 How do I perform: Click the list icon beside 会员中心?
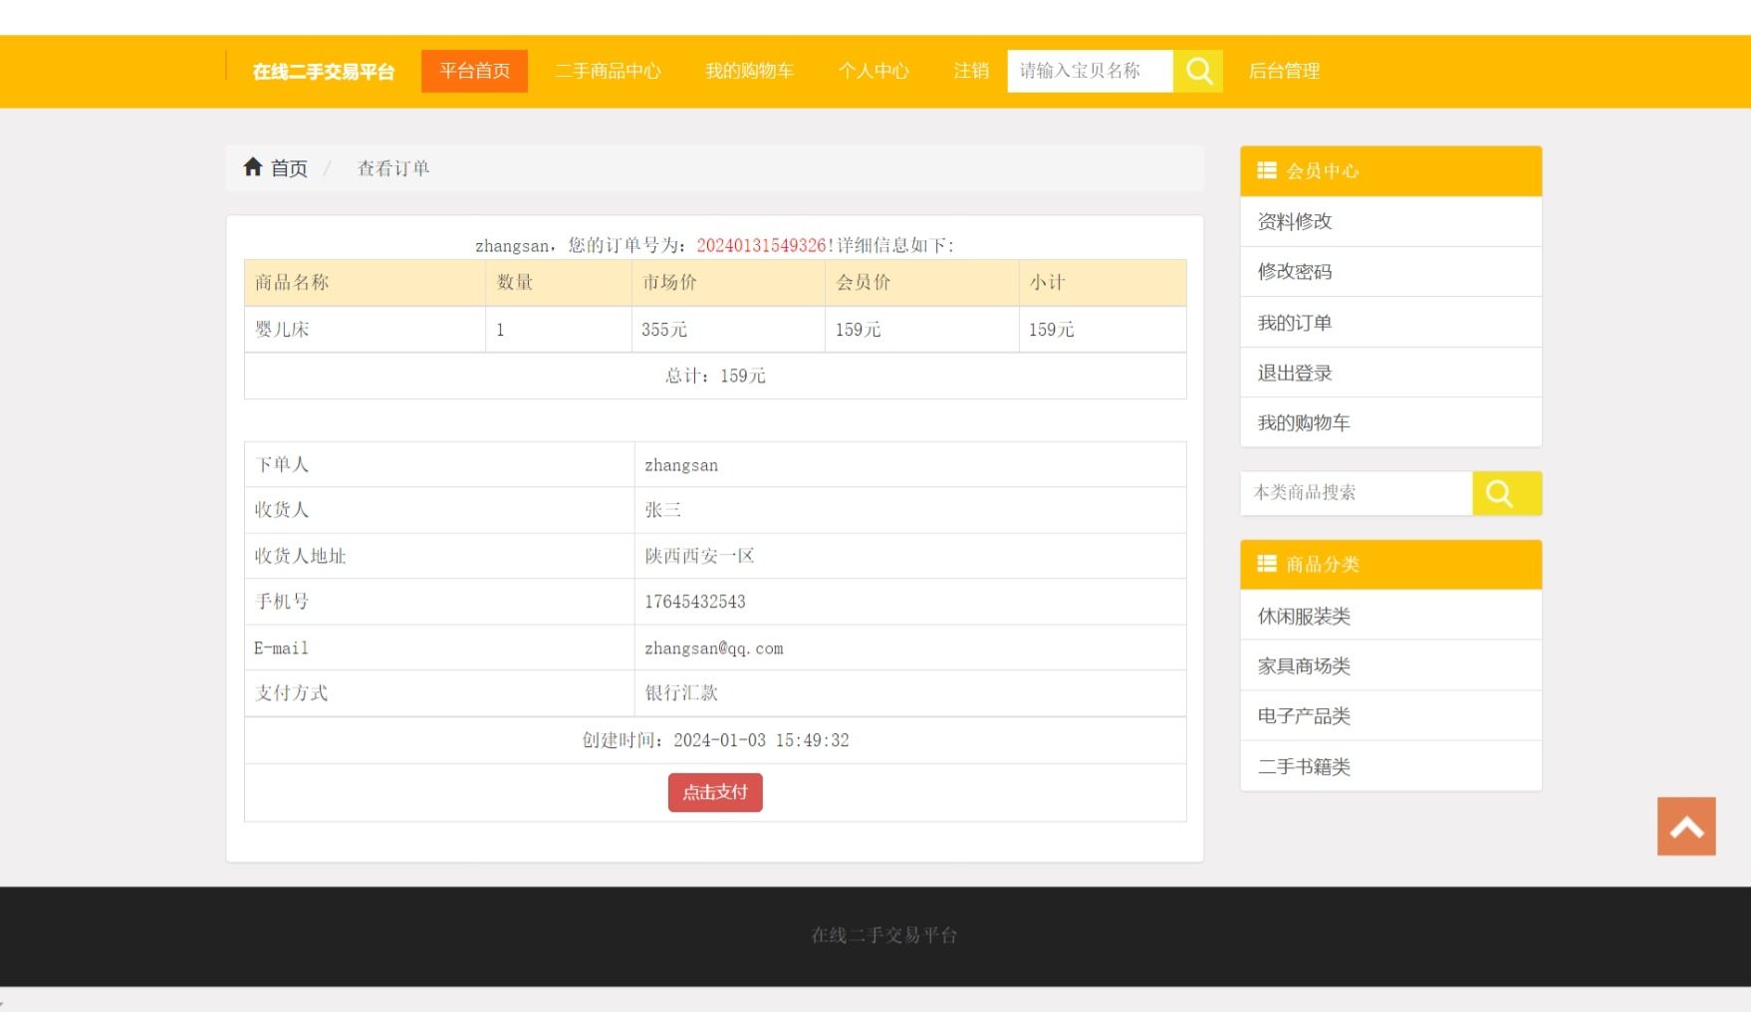(x=1266, y=170)
